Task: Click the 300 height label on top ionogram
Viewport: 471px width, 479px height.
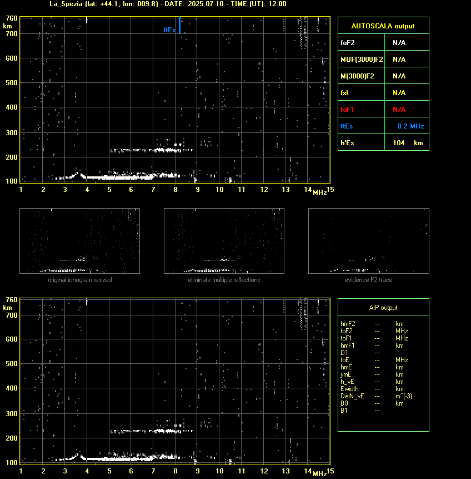Action: click(x=12, y=132)
